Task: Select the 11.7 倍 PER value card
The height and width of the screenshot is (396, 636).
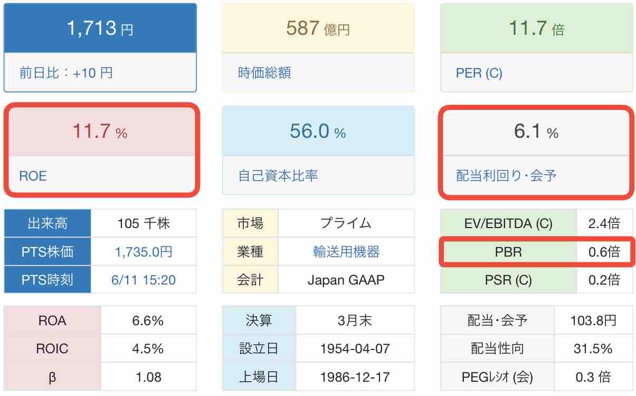Action: click(536, 28)
